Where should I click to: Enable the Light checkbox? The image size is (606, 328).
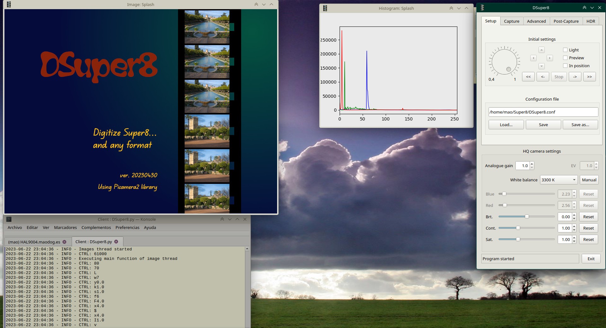click(565, 50)
